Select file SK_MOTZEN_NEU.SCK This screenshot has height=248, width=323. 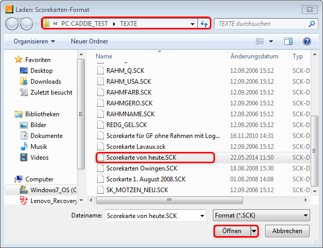pos(137,190)
